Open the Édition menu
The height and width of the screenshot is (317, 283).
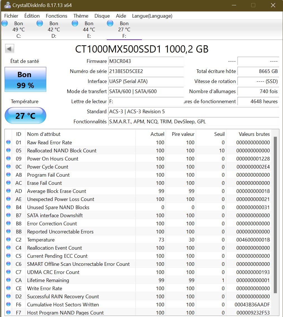(32, 16)
